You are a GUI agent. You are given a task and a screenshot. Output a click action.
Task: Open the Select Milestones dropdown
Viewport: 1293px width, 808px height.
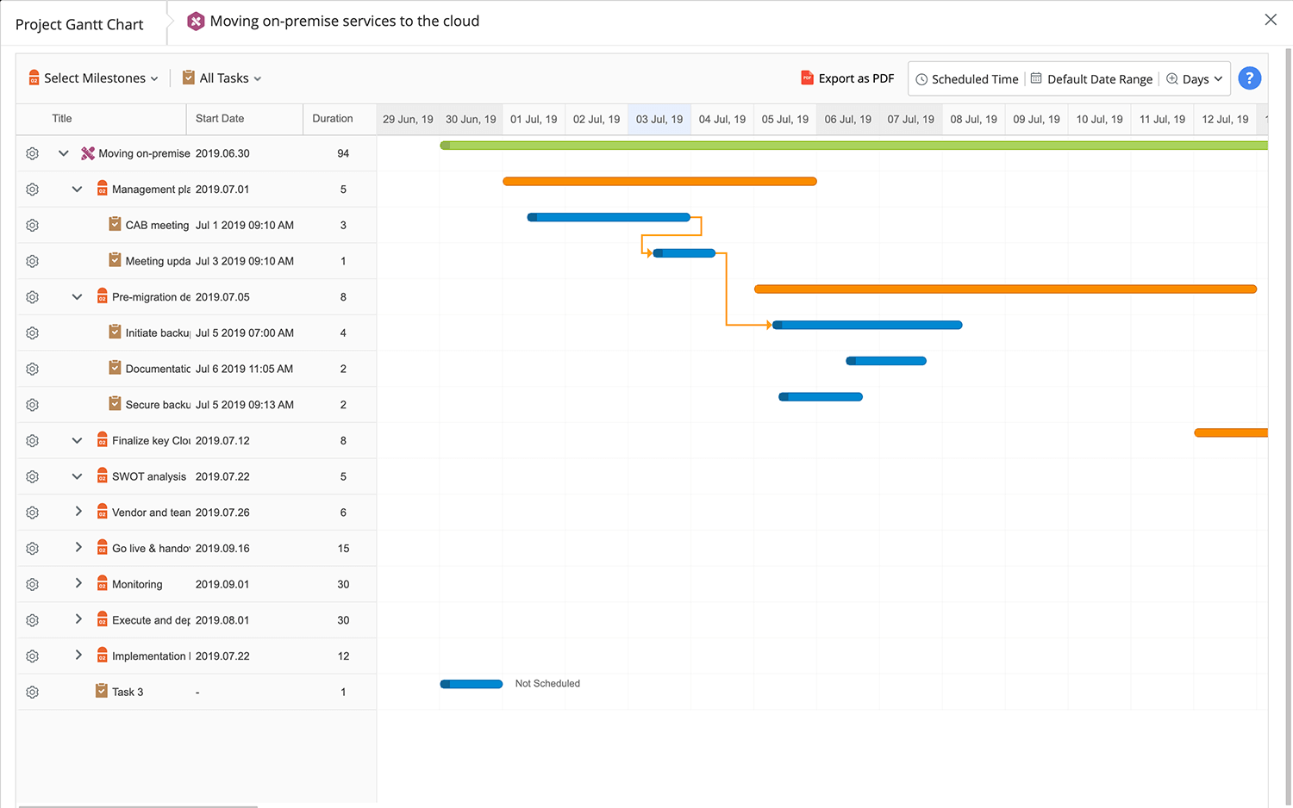pyautogui.click(x=94, y=78)
